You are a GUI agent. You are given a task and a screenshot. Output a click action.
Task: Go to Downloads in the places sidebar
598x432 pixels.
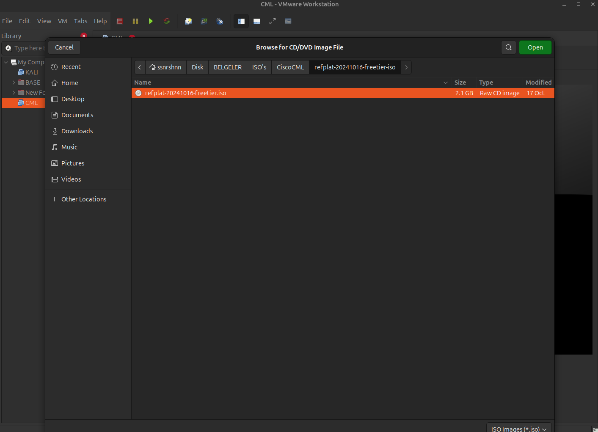[x=77, y=131]
